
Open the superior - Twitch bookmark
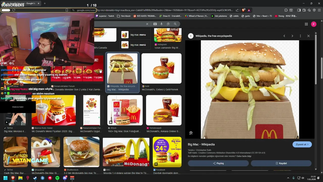pos(105,16)
